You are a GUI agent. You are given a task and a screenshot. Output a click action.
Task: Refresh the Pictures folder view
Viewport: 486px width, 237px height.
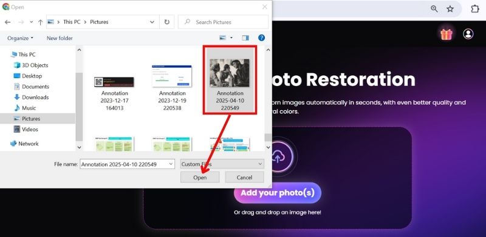(166, 22)
